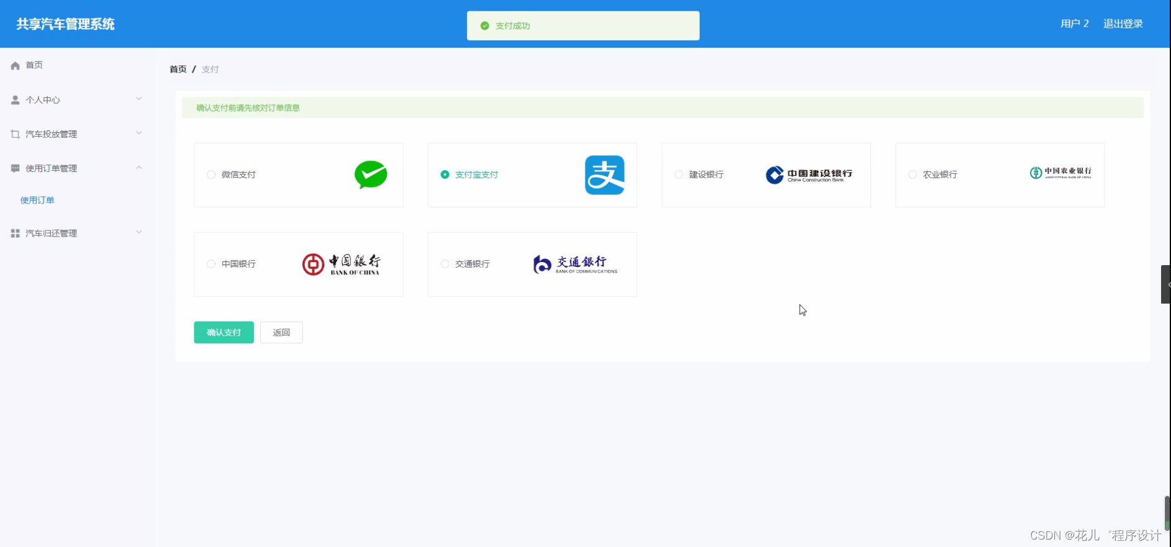Image resolution: width=1171 pixels, height=547 pixels.
Task: Click the 中国银行 label text
Action: pos(238,264)
